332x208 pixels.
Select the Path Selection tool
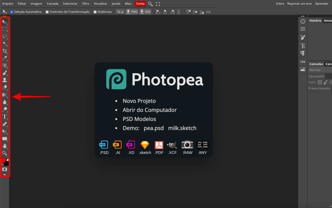[5, 131]
